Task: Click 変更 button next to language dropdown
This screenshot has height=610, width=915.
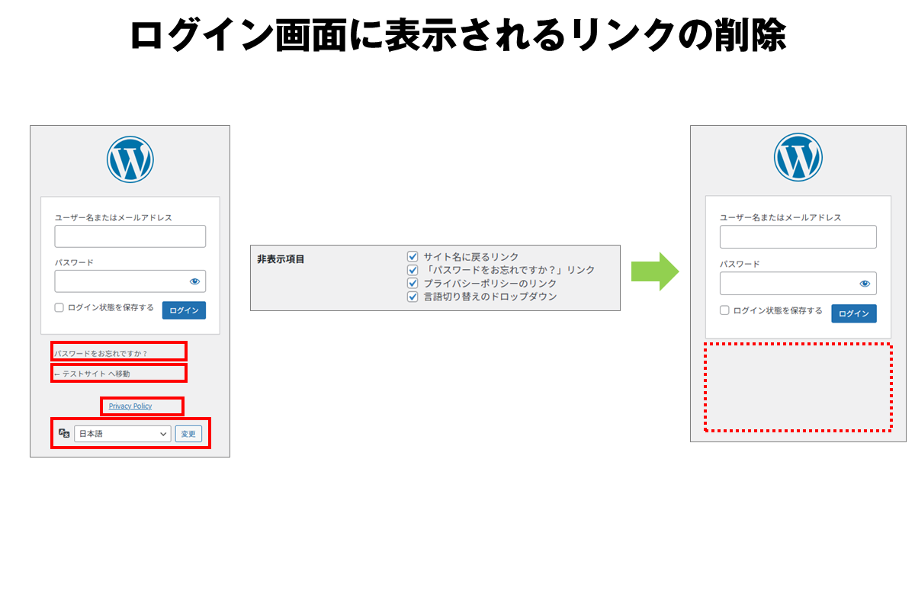Action: coord(188,434)
